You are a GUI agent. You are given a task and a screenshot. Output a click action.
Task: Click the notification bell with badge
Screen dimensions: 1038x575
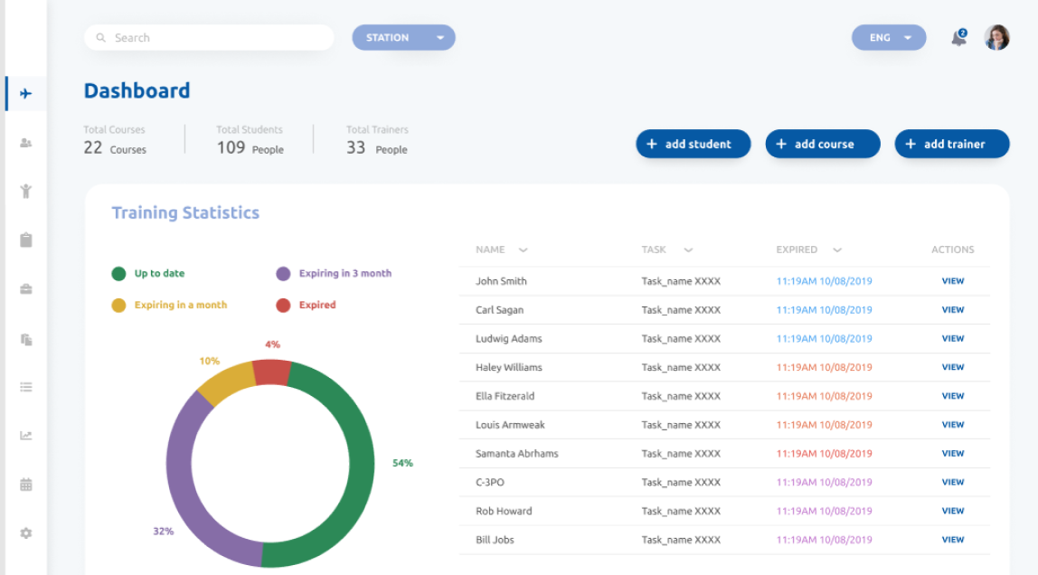[x=958, y=37]
